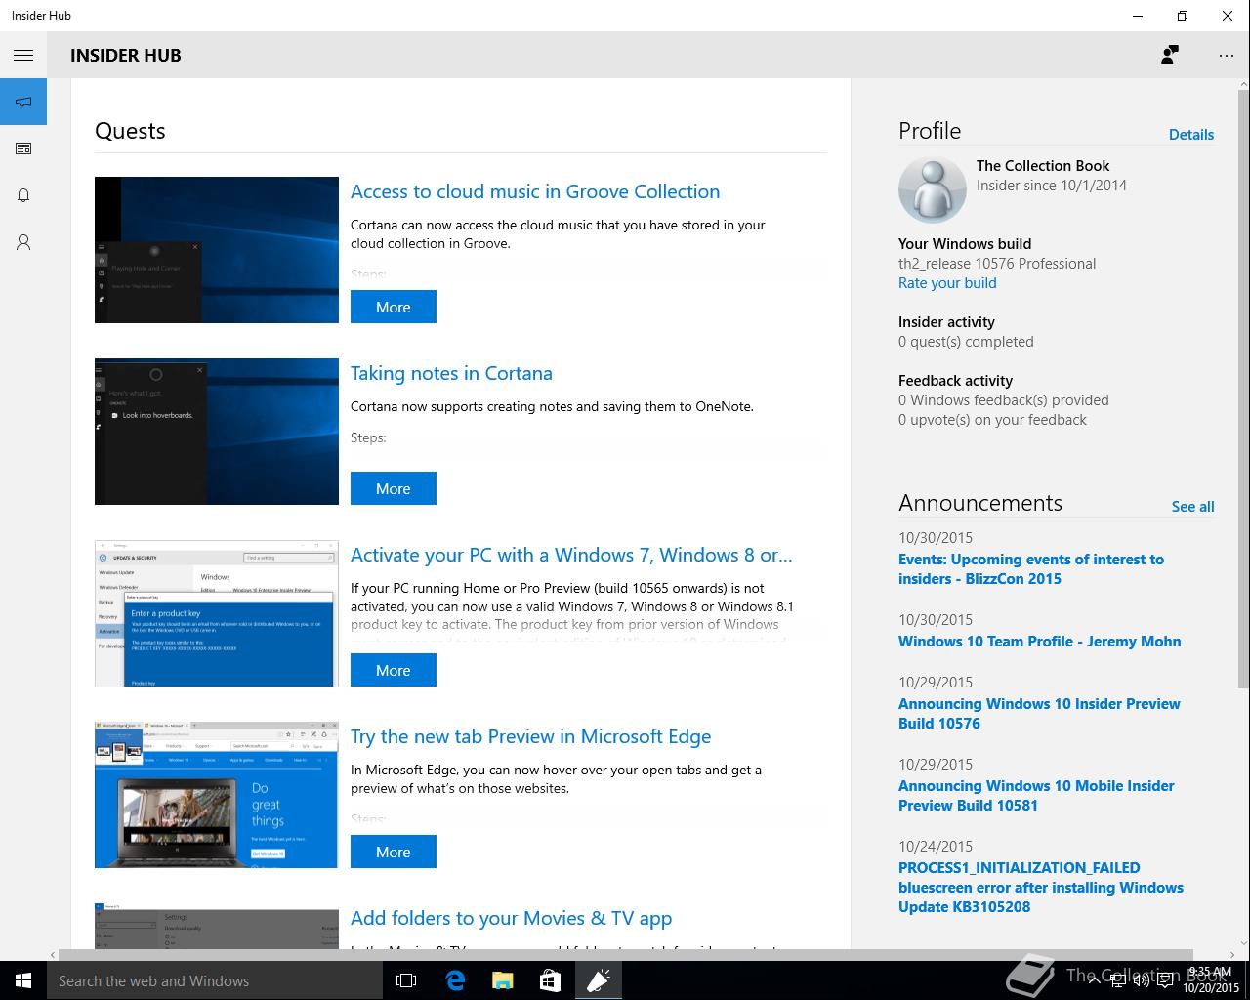
Task: Click More for Taking notes in Cortana
Action: (394, 488)
